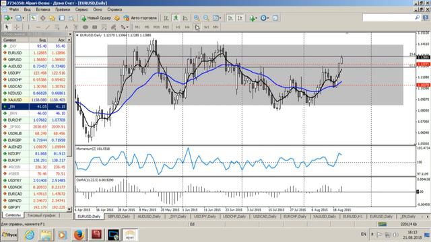Zoom in on the chart

tap(197, 18)
